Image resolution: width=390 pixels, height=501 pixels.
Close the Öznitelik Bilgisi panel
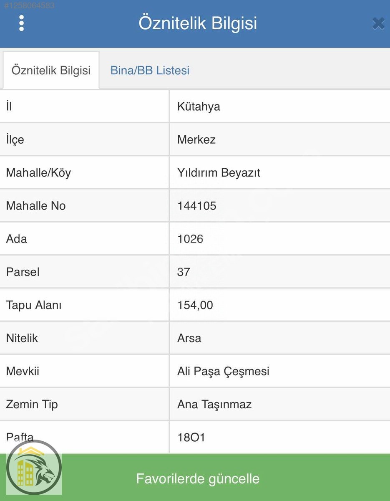click(378, 23)
